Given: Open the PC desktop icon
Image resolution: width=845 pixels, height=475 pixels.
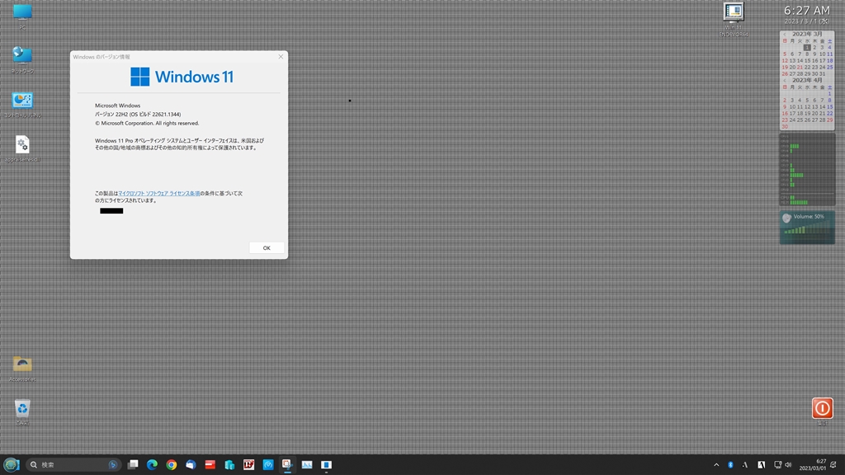Looking at the screenshot, I should 22,15.
